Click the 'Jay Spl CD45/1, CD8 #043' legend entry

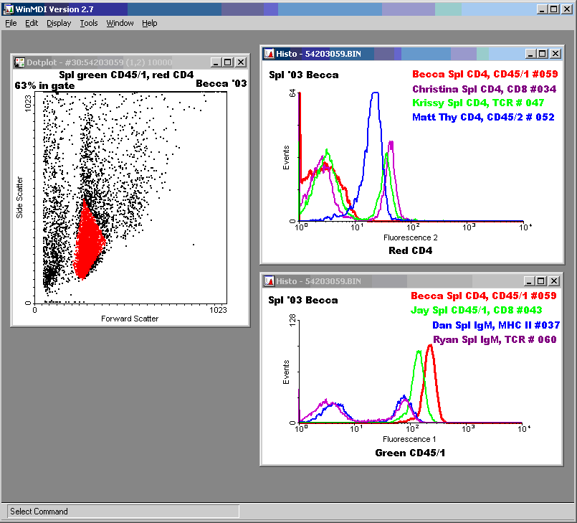point(477,311)
